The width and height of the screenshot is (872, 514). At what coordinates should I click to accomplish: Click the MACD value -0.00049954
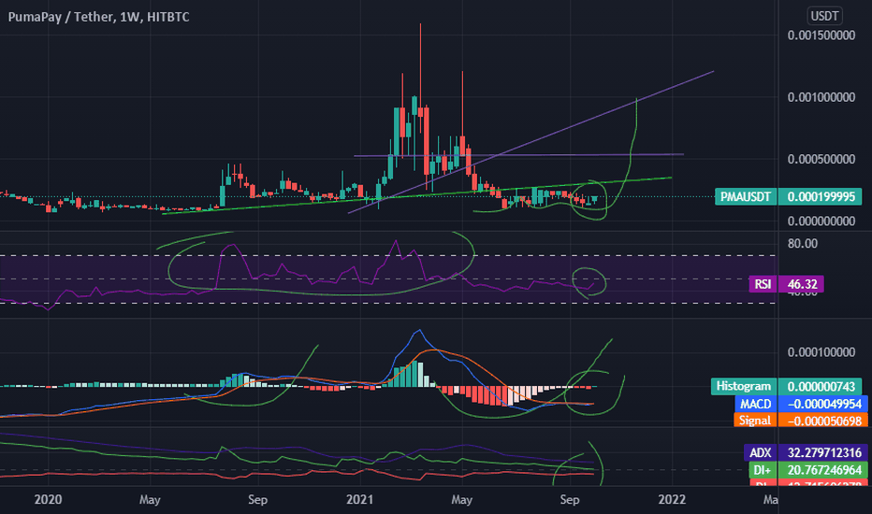[824, 404]
